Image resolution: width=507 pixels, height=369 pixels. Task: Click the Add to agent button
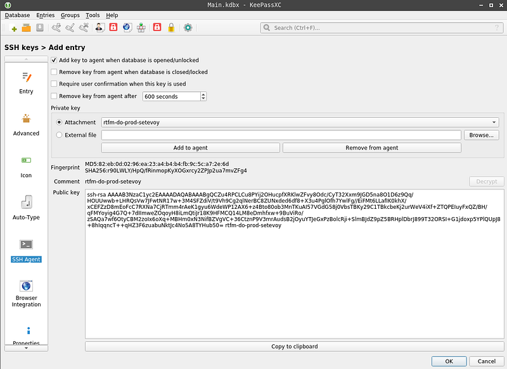[x=191, y=147]
